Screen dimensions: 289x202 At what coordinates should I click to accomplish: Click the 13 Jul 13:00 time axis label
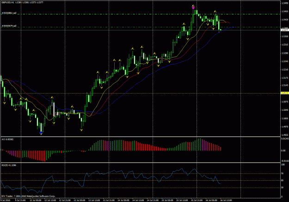pyautogui.click(x=94, y=200)
